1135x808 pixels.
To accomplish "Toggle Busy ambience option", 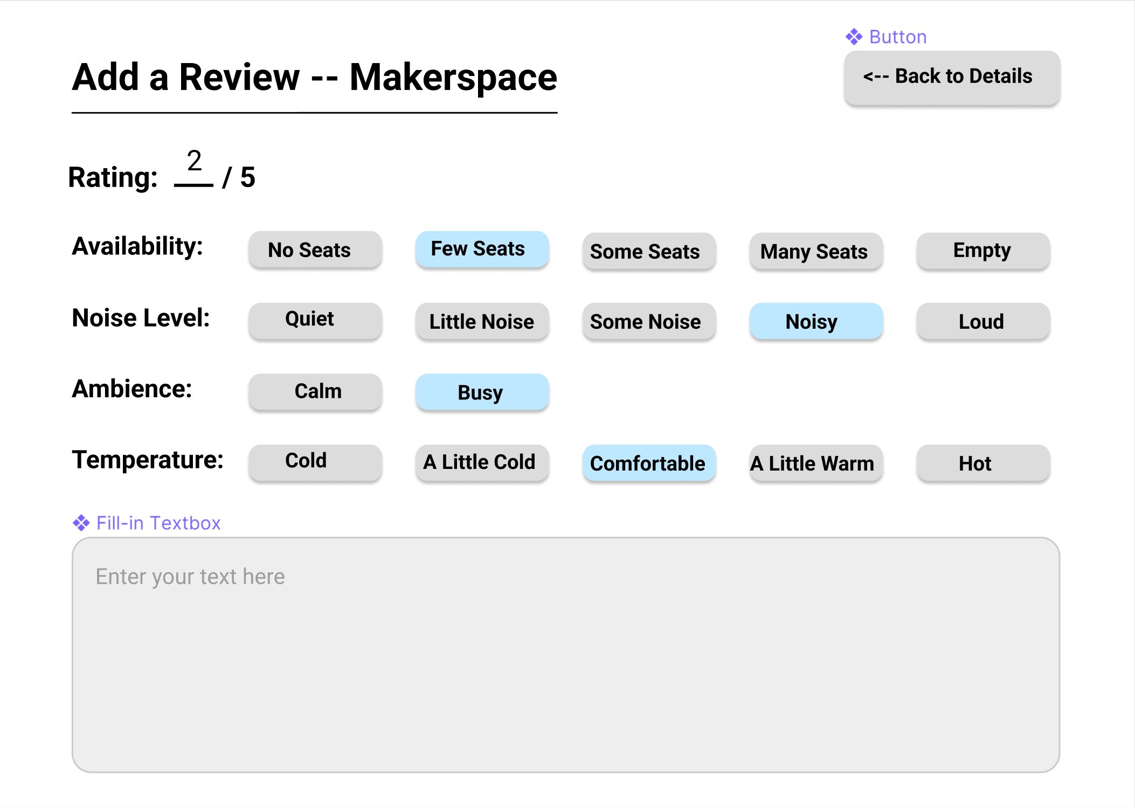I will pos(482,392).
